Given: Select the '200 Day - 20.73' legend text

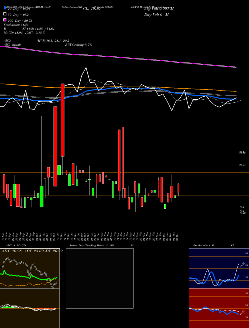Looking at the screenshot, I should click(20, 21).
